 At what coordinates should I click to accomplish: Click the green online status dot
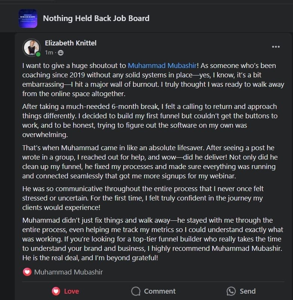point(38,54)
